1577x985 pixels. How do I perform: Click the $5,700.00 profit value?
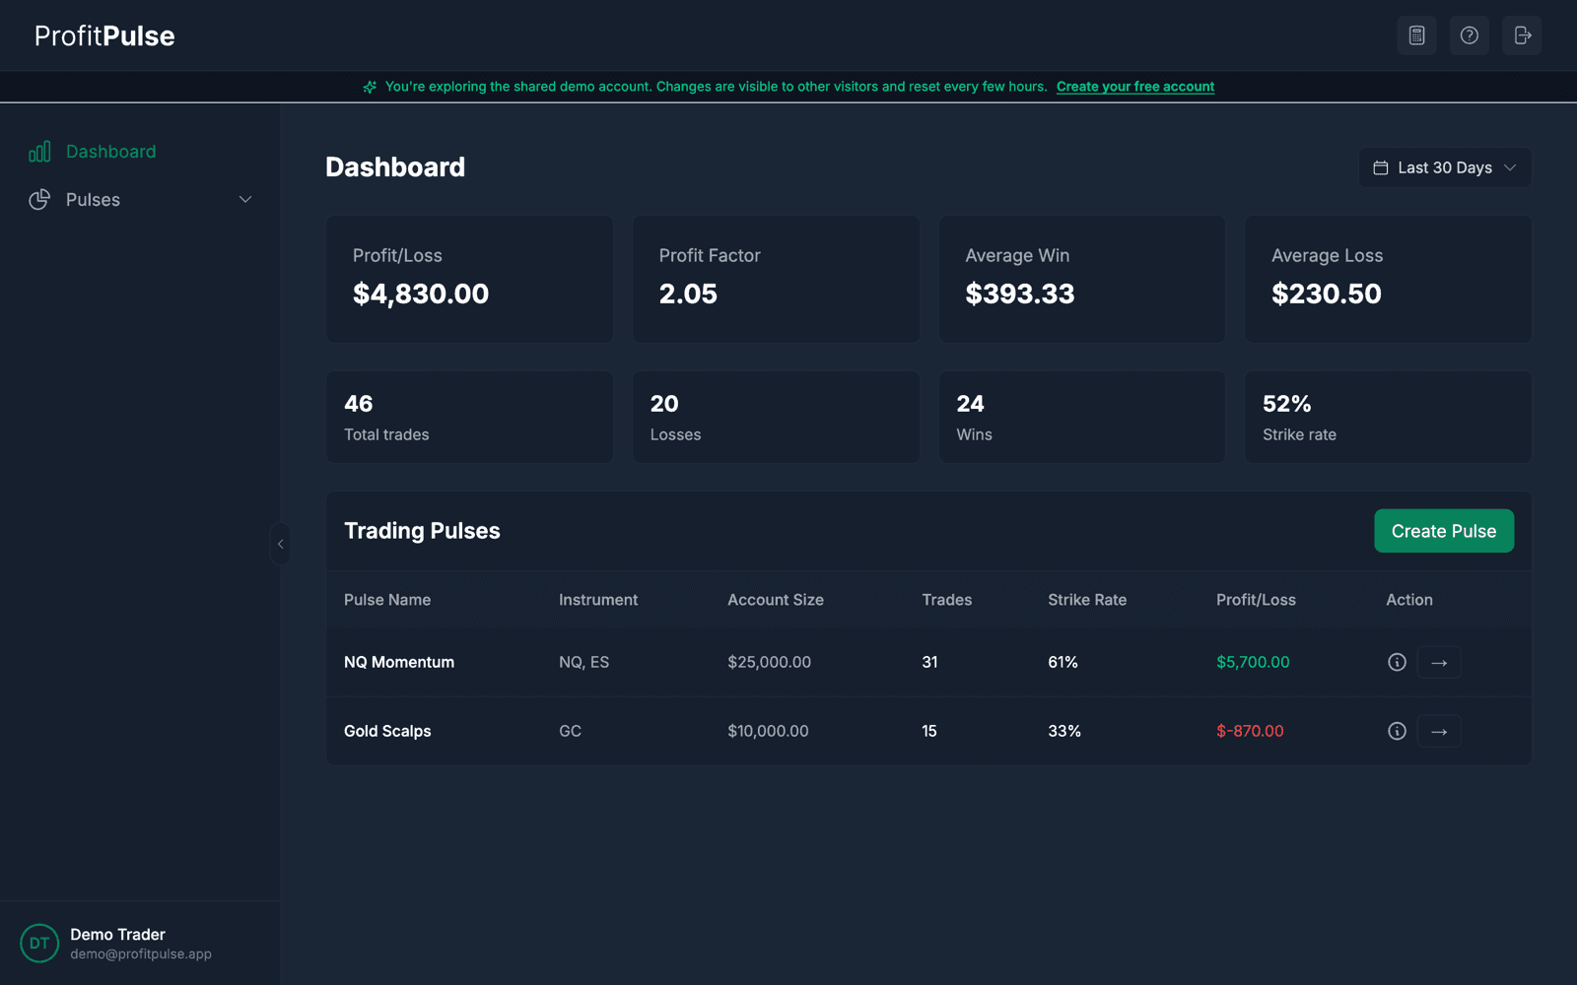[1253, 662]
